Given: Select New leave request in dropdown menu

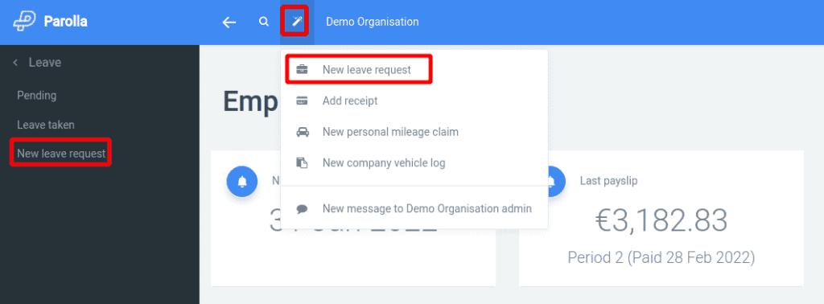Looking at the screenshot, I should tap(367, 70).
